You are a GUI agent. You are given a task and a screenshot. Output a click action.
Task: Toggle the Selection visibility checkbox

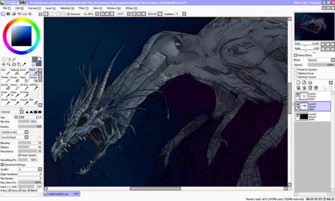(68, 14)
